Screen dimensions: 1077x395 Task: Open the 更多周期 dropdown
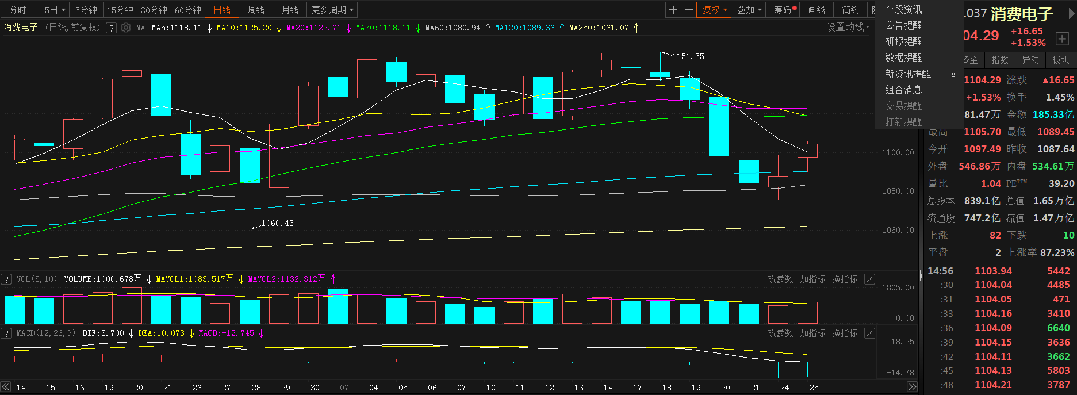[332, 10]
